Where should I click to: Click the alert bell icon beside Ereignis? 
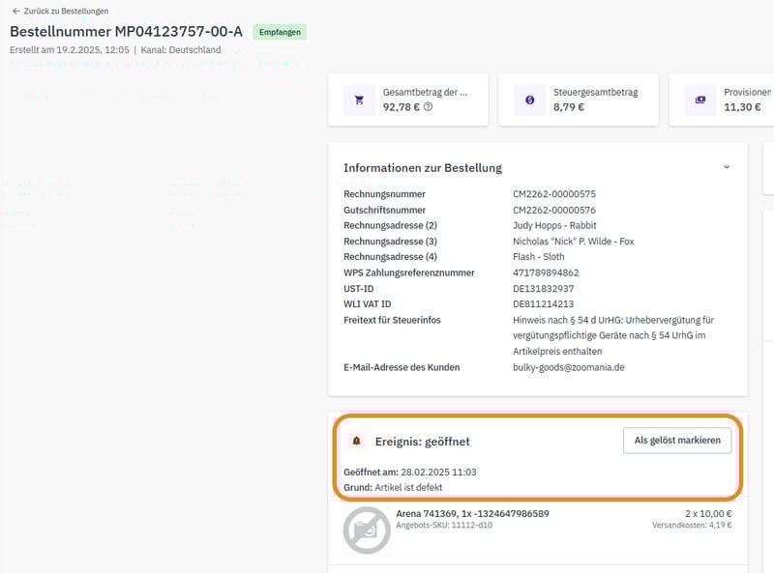pos(356,441)
